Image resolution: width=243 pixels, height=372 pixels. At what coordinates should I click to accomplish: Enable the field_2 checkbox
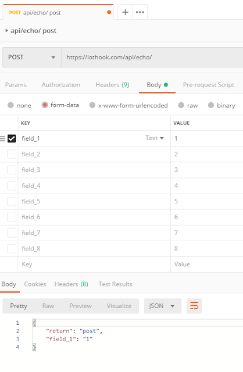[x=12, y=154]
